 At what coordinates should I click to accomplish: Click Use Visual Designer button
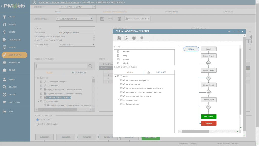tap(137, 19)
